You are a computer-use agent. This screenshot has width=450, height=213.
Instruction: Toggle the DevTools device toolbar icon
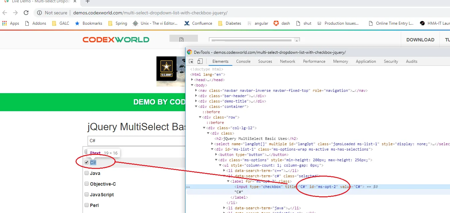(200, 61)
